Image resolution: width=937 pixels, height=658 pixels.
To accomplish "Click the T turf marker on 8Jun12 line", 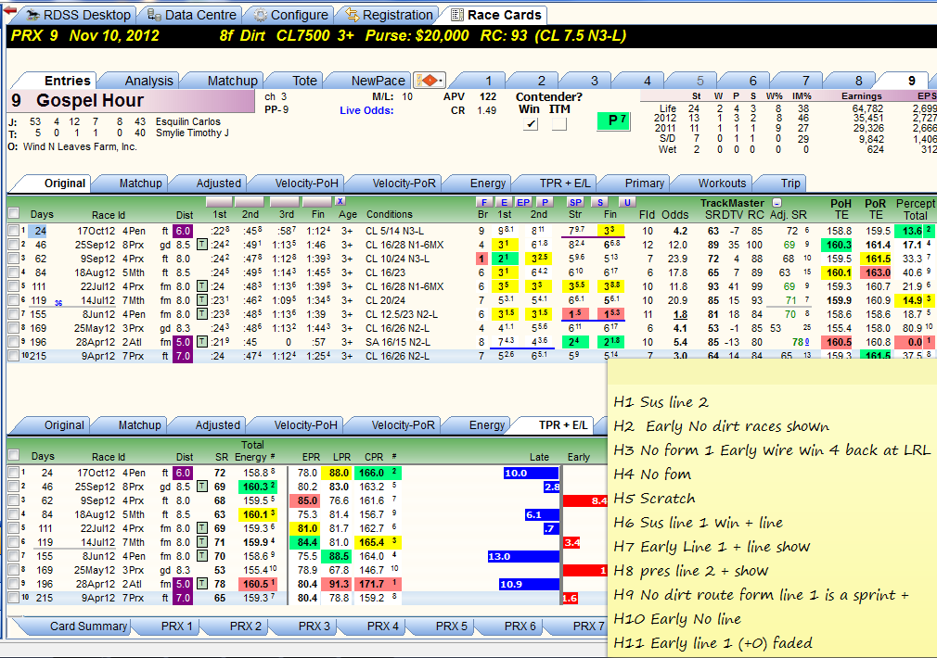I will pos(202,314).
